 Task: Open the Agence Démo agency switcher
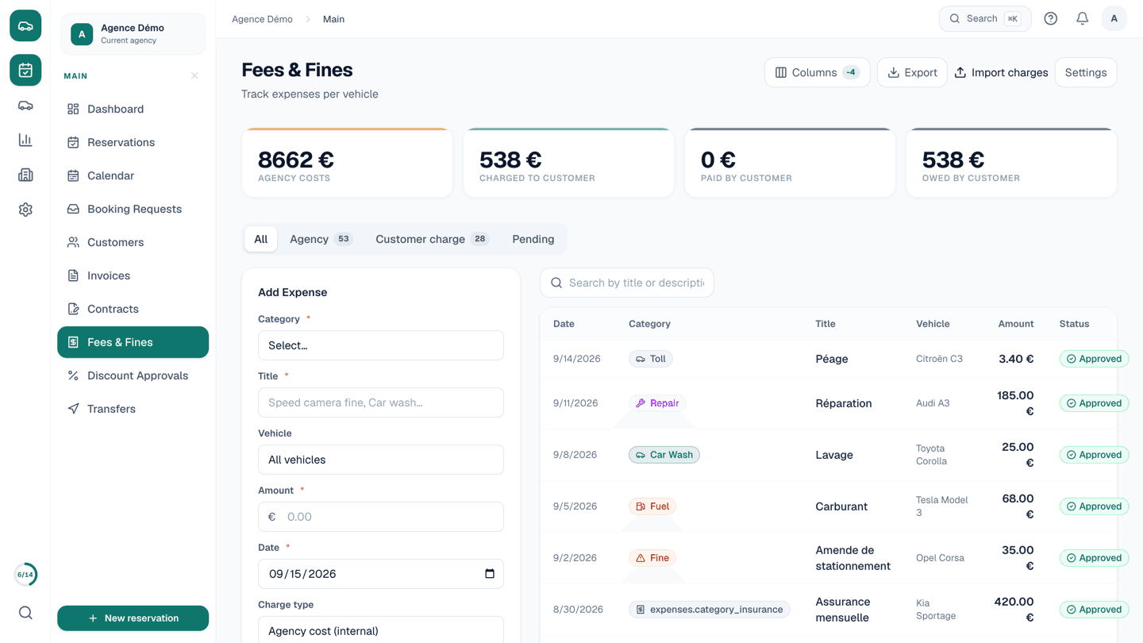[133, 34]
